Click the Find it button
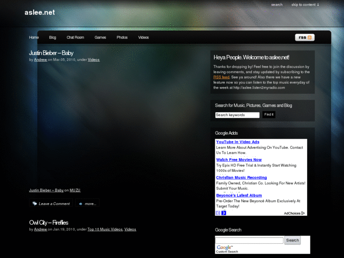The width and height of the screenshot is (344, 258). [x=269, y=115]
